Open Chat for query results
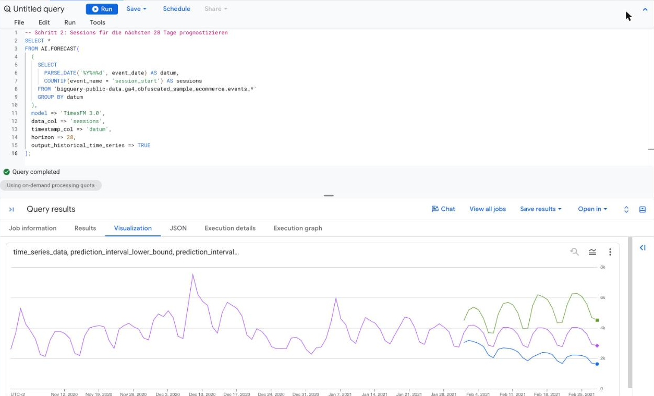Viewport: 654px width, 396px height. (x=443, y=209)
